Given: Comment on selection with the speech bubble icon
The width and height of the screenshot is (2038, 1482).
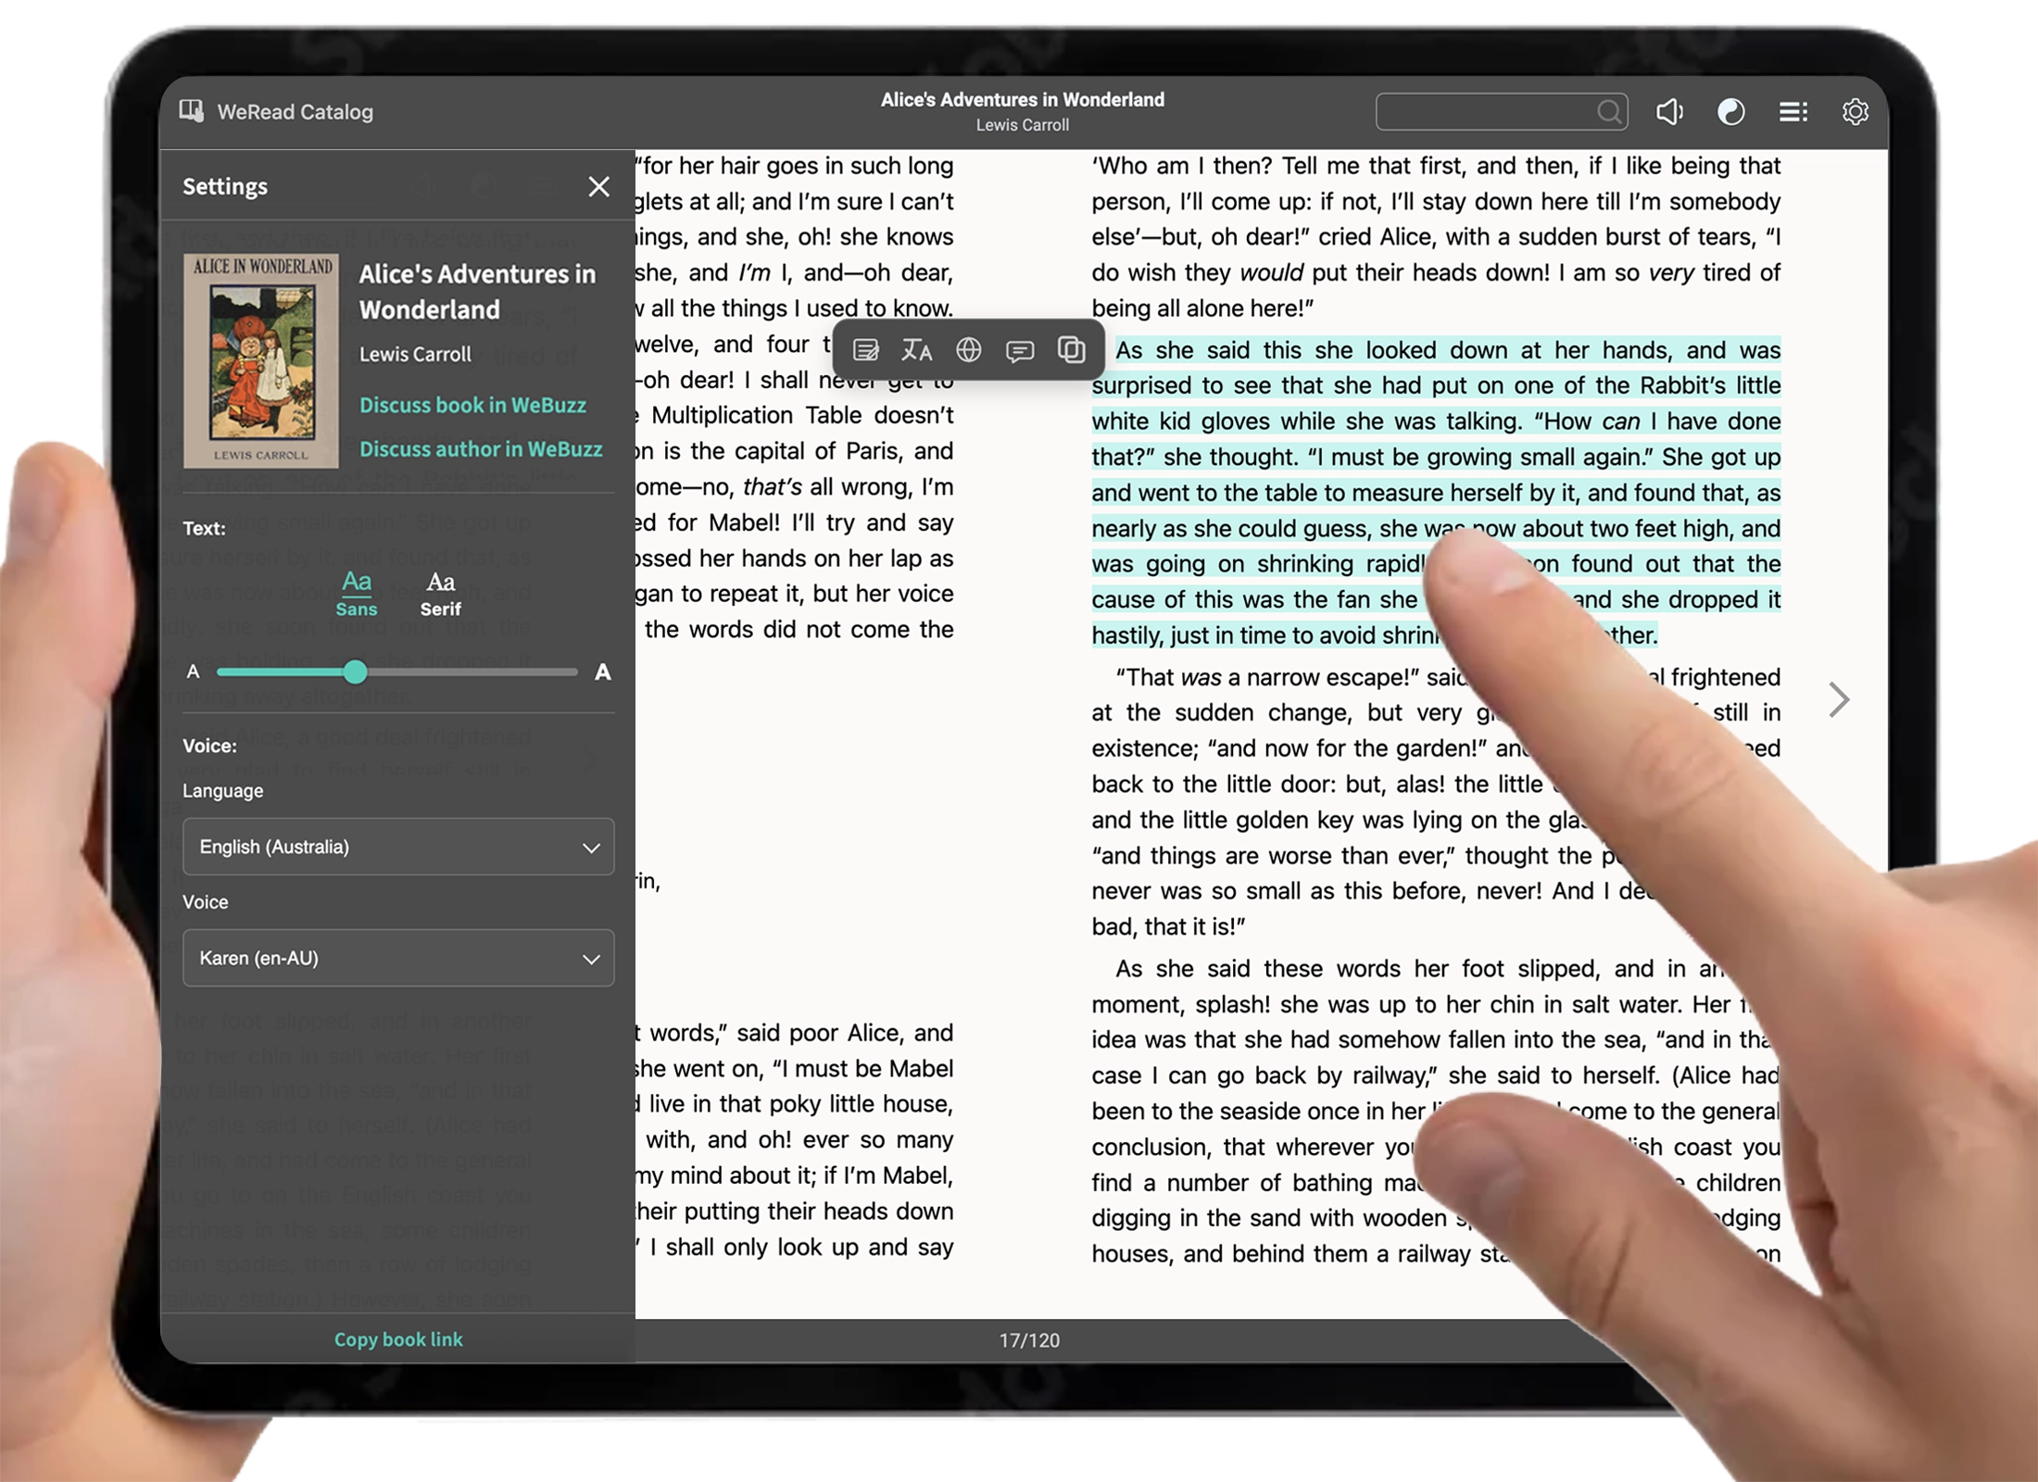Looking at the screenshot, I should click(x=1019, y=350).
